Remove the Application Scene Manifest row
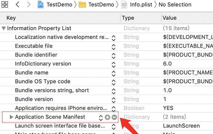 pos(114,117)
